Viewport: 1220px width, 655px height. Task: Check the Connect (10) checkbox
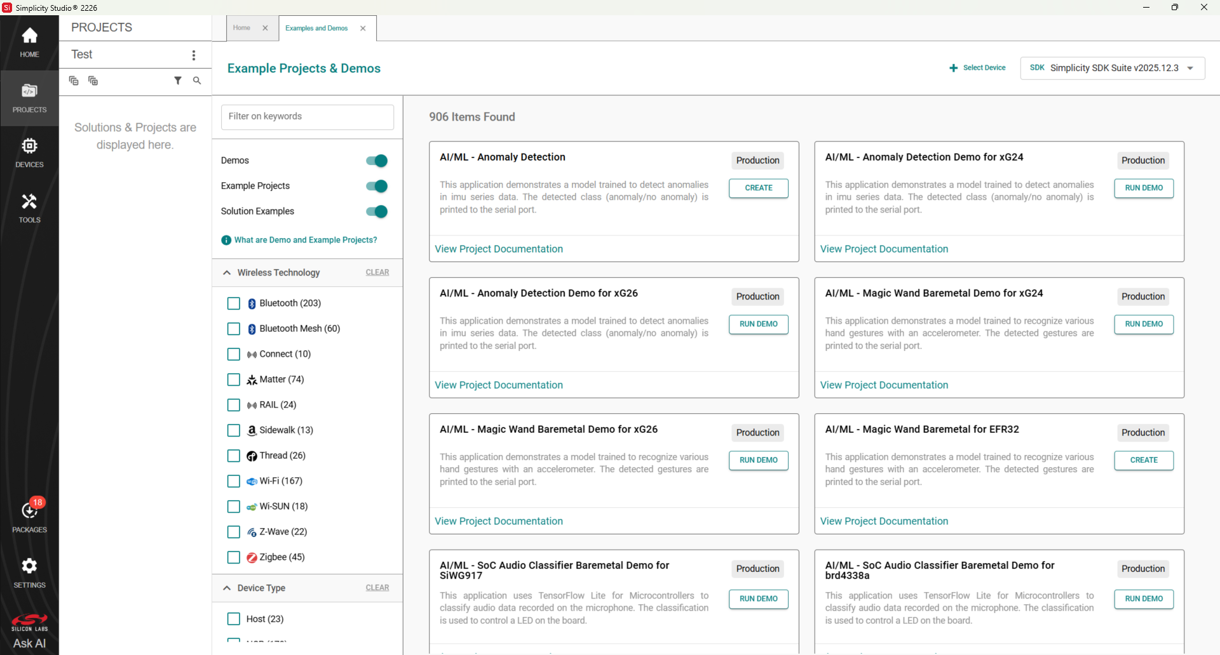click(x=234, y=354)
